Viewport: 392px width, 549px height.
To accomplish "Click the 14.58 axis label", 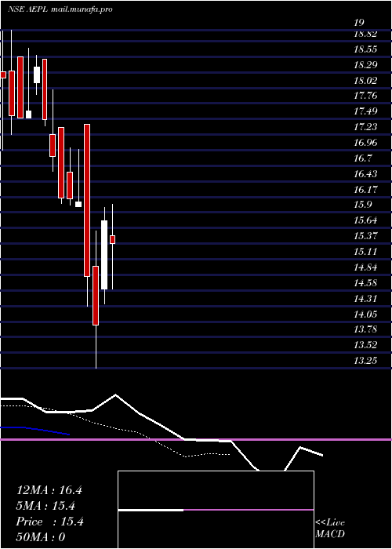I will (365, 283).
